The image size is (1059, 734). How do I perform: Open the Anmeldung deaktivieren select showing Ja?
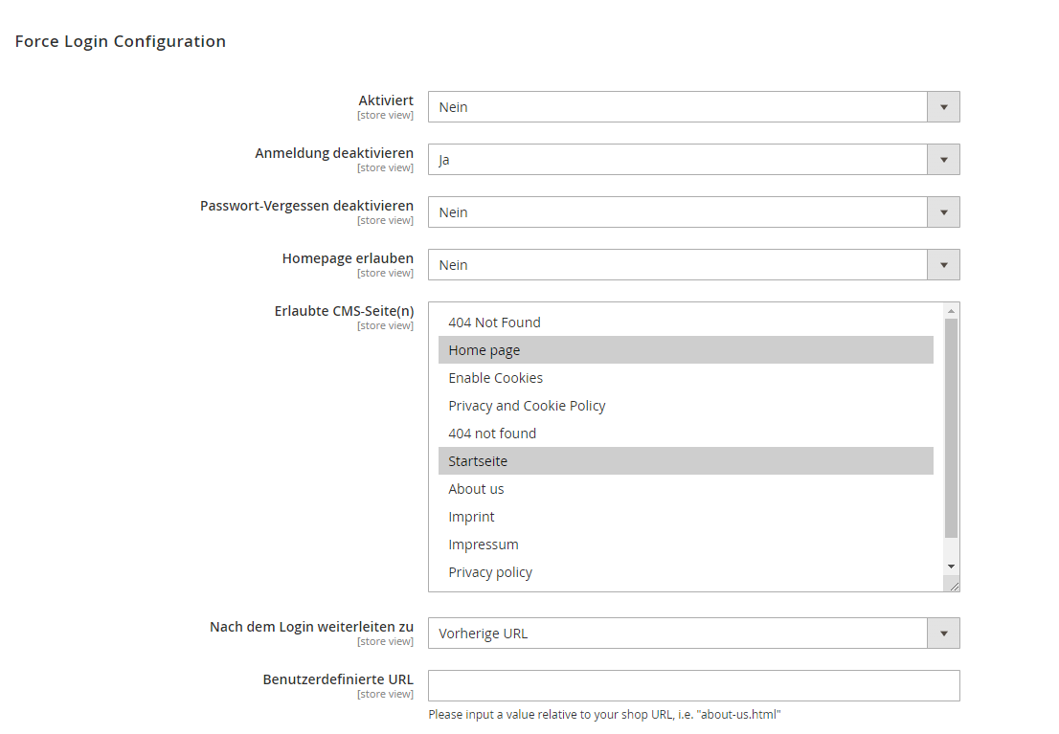click(693, 160)
